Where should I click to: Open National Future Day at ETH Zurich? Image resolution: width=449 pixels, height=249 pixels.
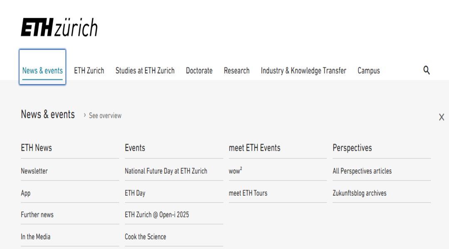[166, 171]
